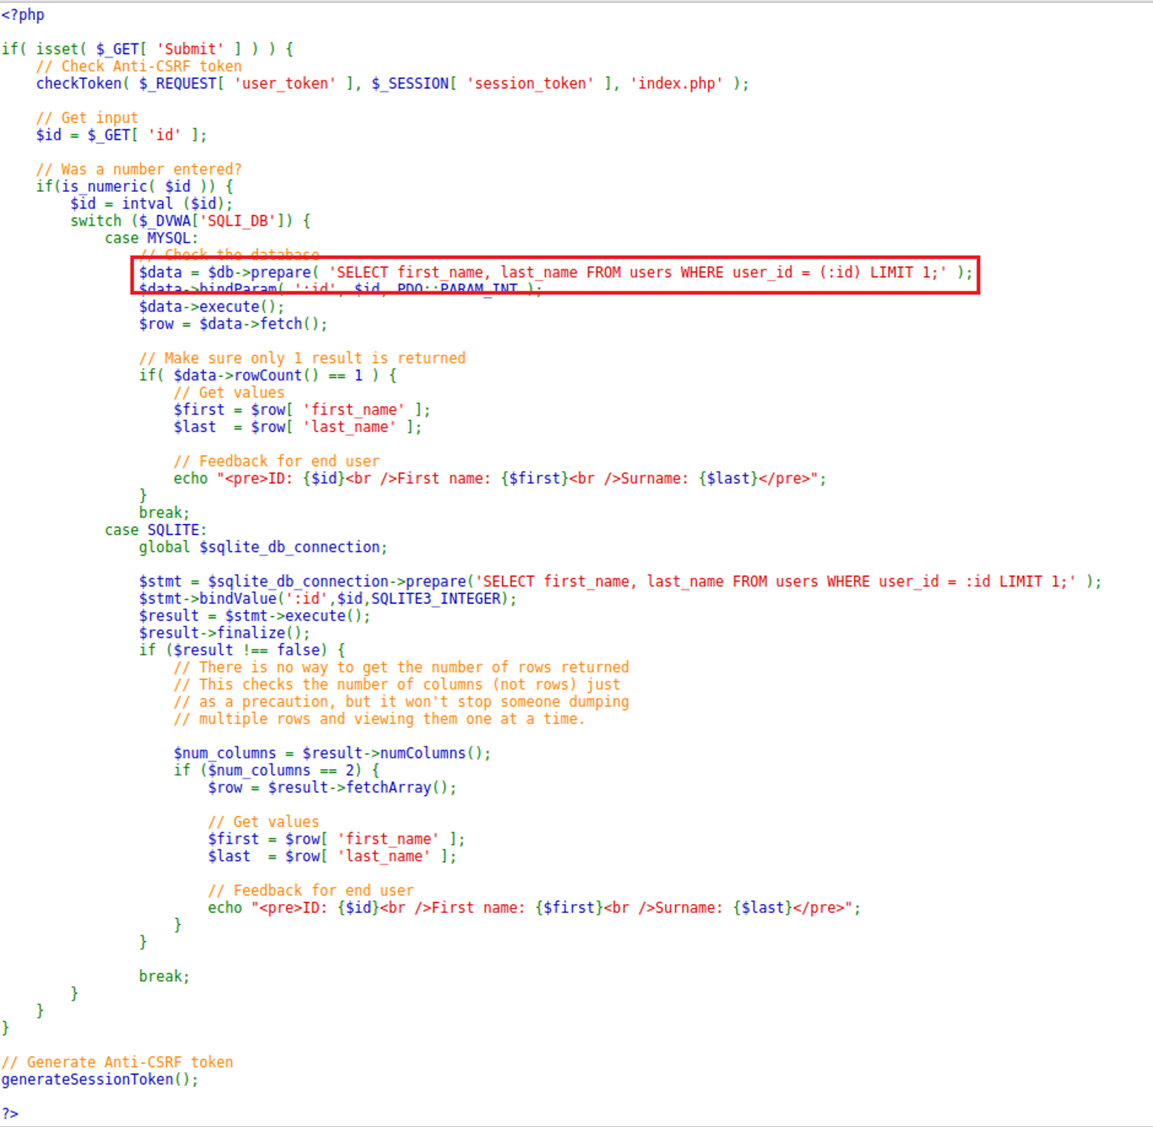Screen dimensions: 1153x1127
Task: Click the $row = $data->fetch() line
Action: click(x=232, y=324)
